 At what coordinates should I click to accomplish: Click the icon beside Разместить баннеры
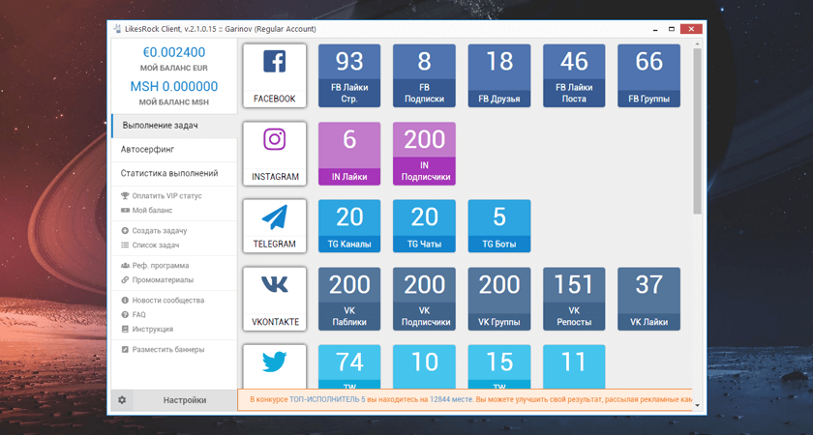point(125,350)
